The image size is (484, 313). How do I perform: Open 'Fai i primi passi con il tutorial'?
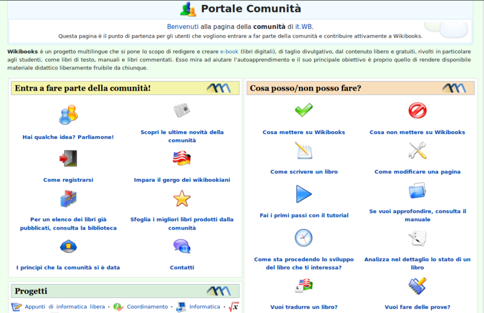click(304, 215)
